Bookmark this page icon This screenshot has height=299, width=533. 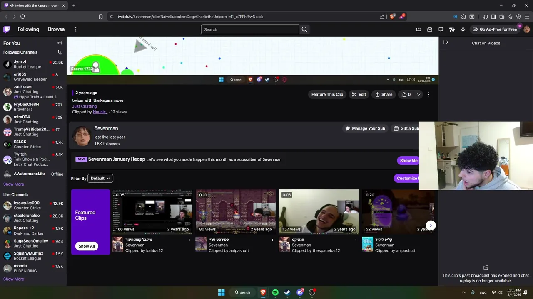click(x=101, y=17)
